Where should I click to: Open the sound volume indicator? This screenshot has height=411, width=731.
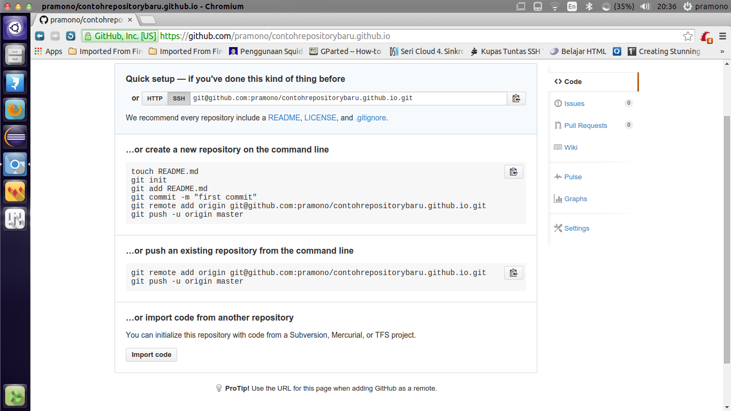(645, 6)
